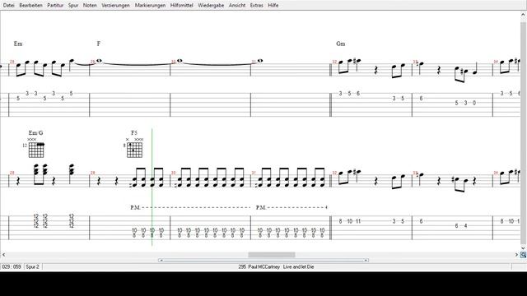Click the vertical scrollbar up arrow
Viewport: 527px width, 296px height.
[524, 15]
